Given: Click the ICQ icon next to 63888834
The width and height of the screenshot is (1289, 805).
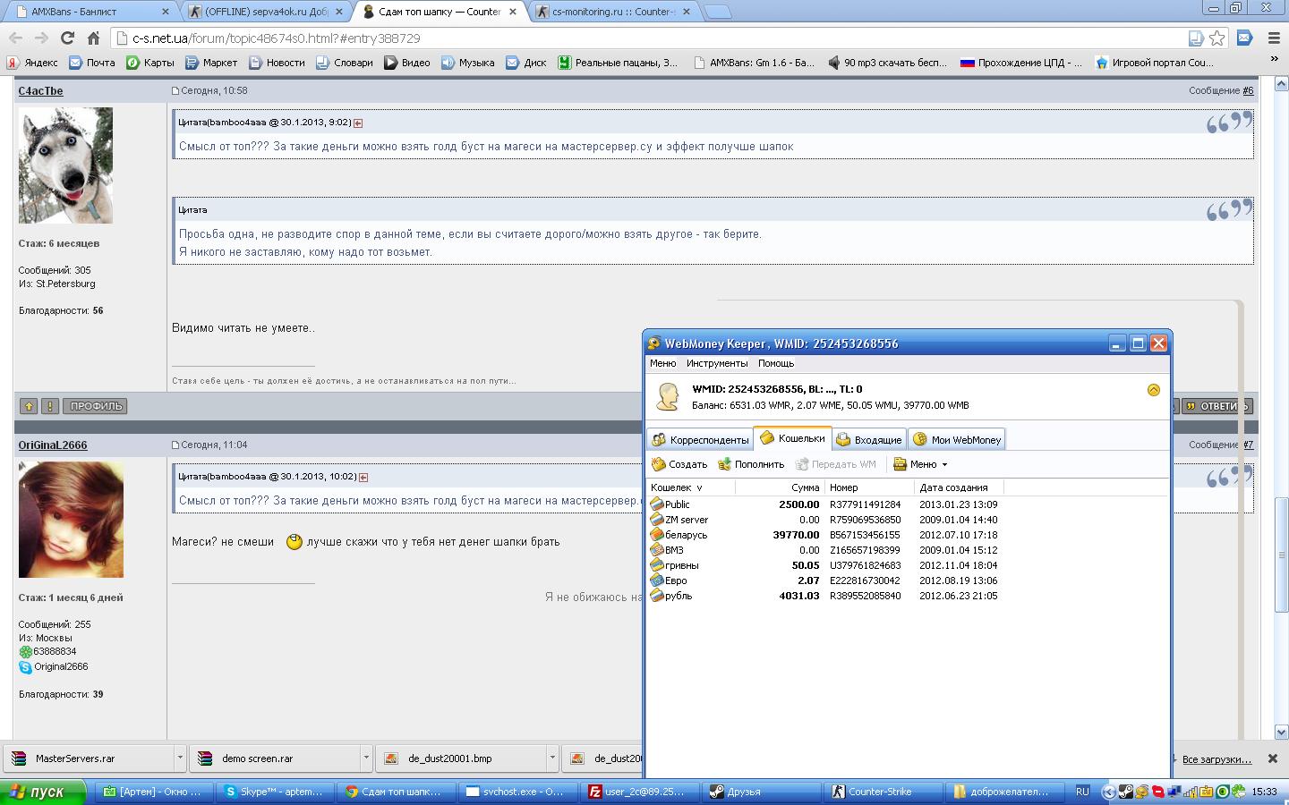Looking at the screenshot, I should (x=25, y=652).
